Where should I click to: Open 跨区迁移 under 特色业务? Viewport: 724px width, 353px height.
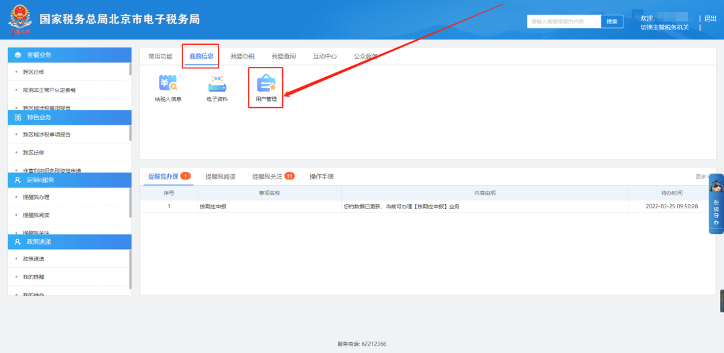[x=34, y=152]
